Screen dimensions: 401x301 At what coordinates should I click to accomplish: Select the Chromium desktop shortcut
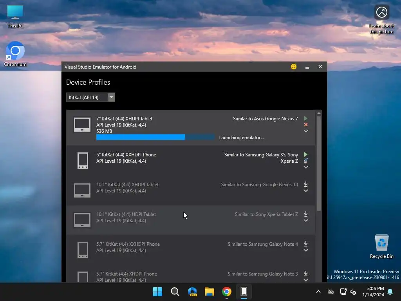(x=15, y=54)
